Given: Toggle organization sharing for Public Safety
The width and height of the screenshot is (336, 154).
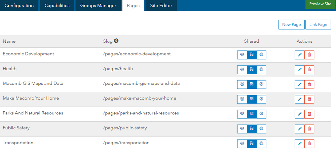Looking at the screenshot, I should click(252, 129).
